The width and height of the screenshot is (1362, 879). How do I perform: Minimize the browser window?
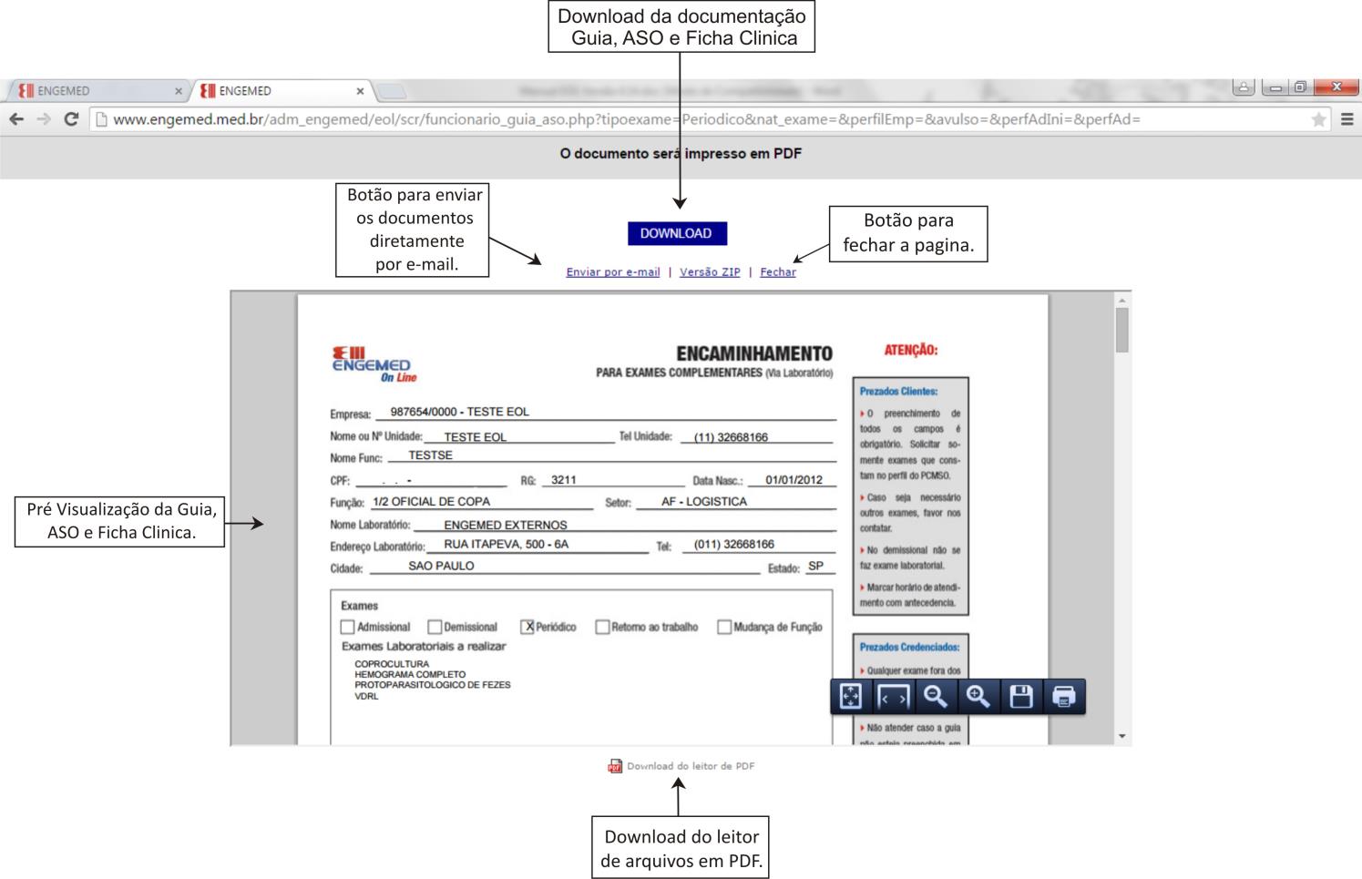click(1275, 87)
